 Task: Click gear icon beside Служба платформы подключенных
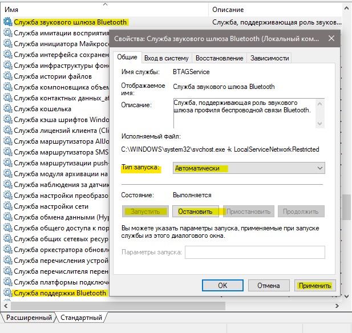8,282
